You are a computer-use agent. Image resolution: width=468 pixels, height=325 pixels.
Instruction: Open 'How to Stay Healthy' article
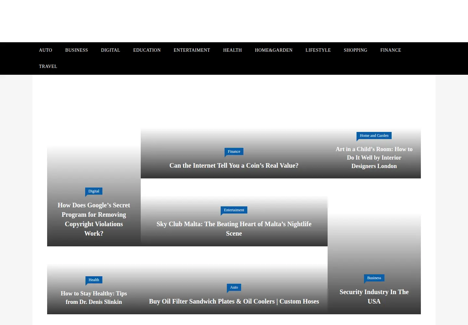pyautogui.click(x=94, y=298)
